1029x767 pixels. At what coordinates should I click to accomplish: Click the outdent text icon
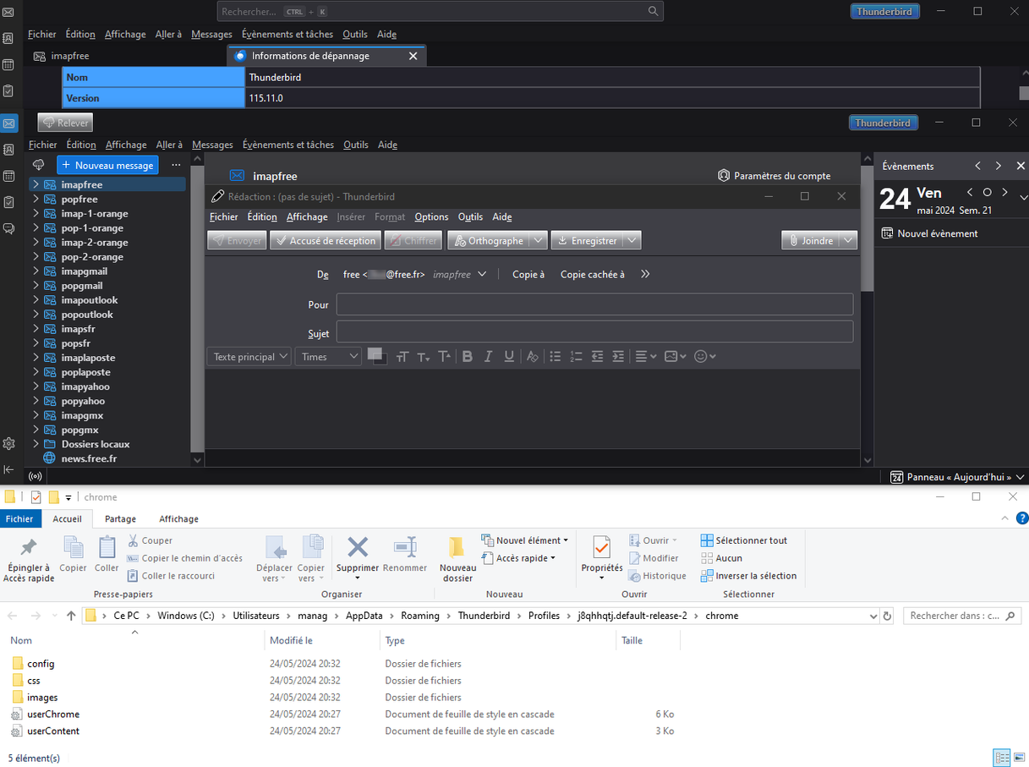coord(598,357)
